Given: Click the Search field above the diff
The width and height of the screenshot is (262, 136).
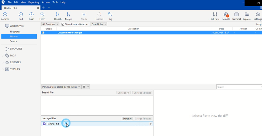Looking at the screenshot, I should point(239,87).
